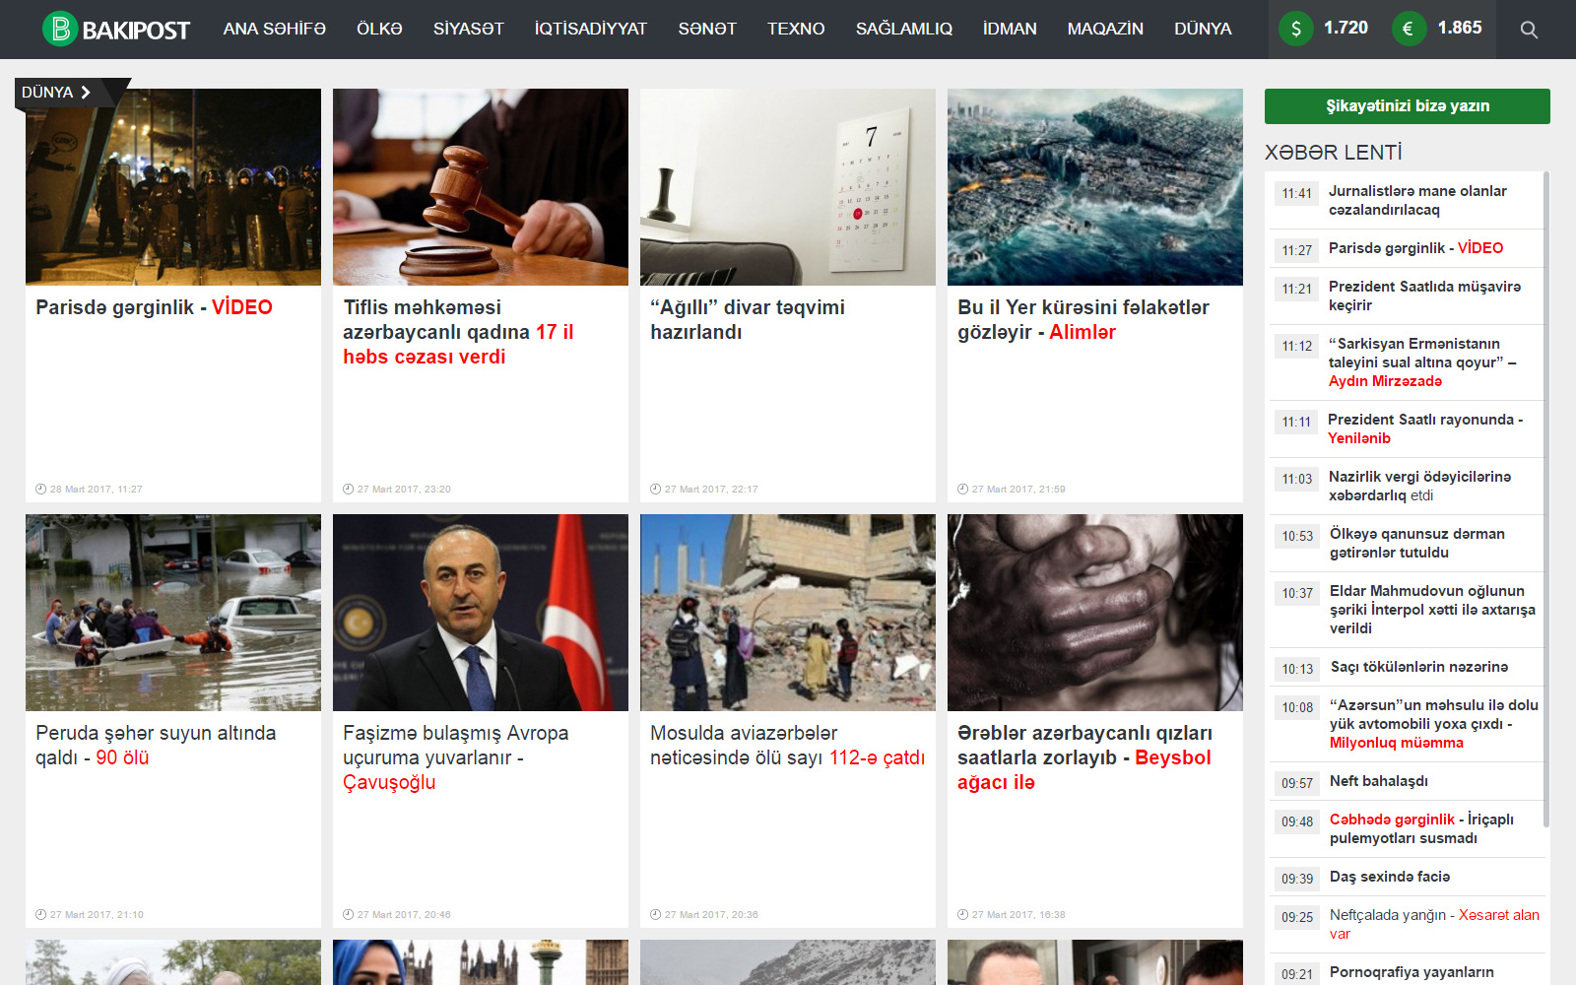Click the news feed scrollbar
The height and width of the screenshot is (985, 1576).
[x=1545, y=492]
